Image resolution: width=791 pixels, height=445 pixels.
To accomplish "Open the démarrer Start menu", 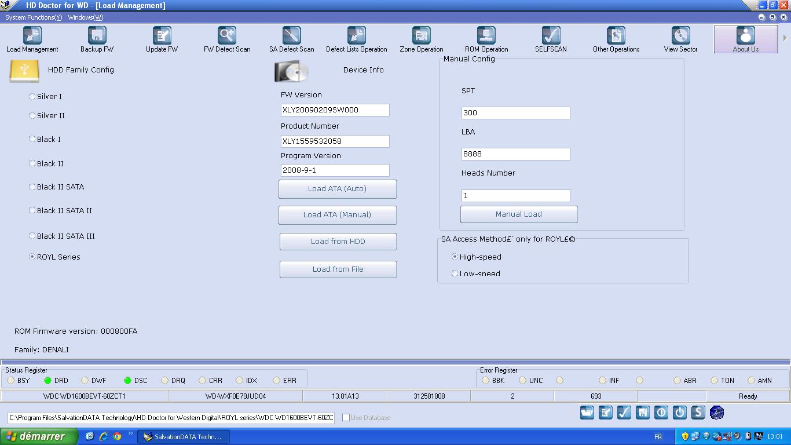I will (39, 436).
